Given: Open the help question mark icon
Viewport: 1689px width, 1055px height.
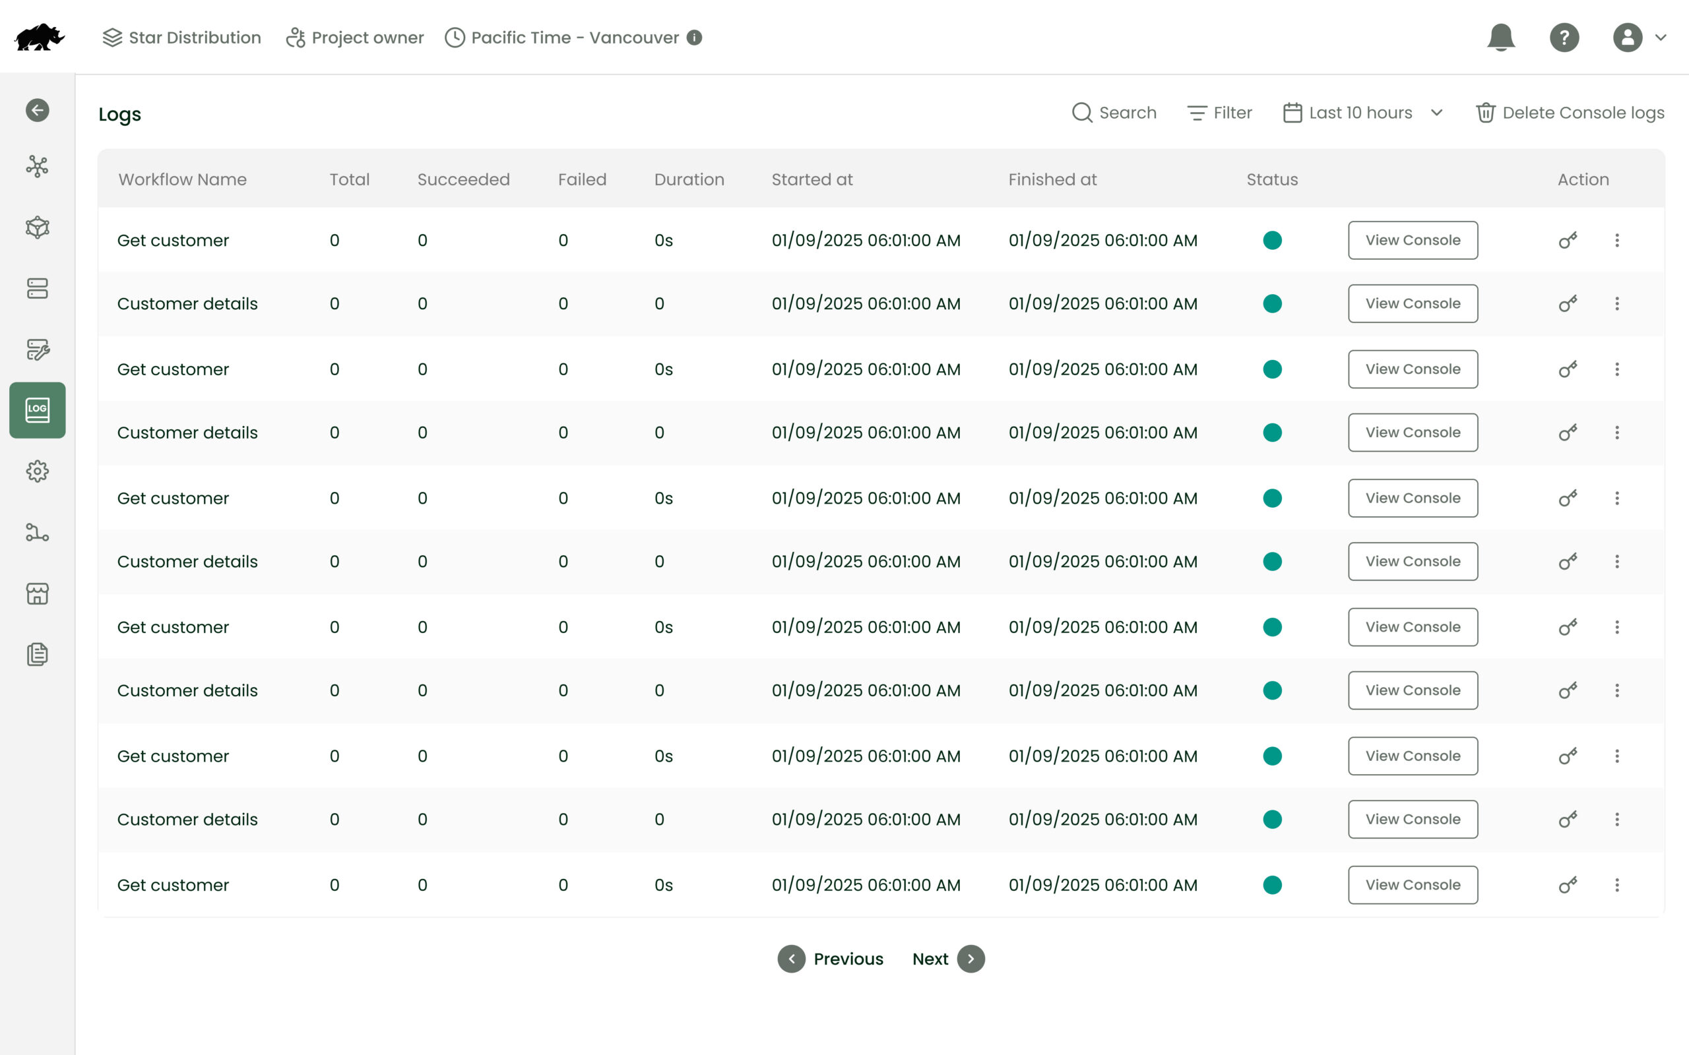Looking at the screenshot, I should (x=1564, y=38).
